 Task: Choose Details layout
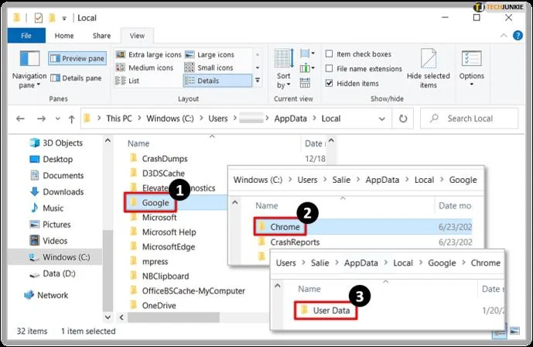point(217,81)
